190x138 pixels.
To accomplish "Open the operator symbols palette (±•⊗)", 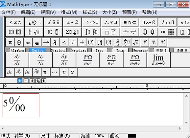I will [72, 22].
